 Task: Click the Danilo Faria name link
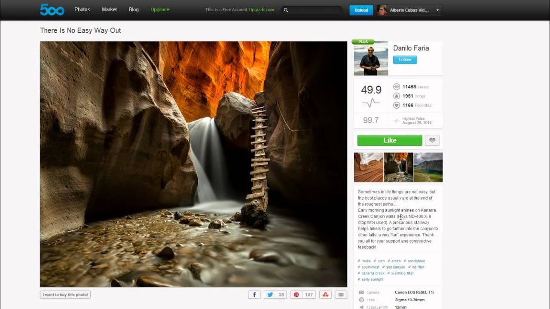coord(411,48)
